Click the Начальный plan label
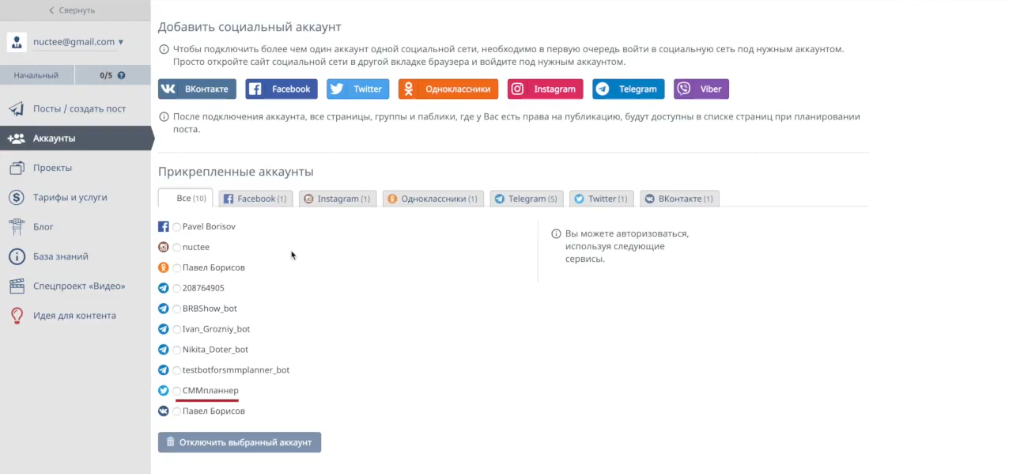This screenshot has height=474, width=1009. [36, 75]
